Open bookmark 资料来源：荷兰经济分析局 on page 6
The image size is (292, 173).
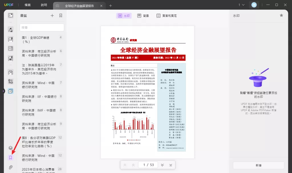pyautogui.click(x=42, y=53)
